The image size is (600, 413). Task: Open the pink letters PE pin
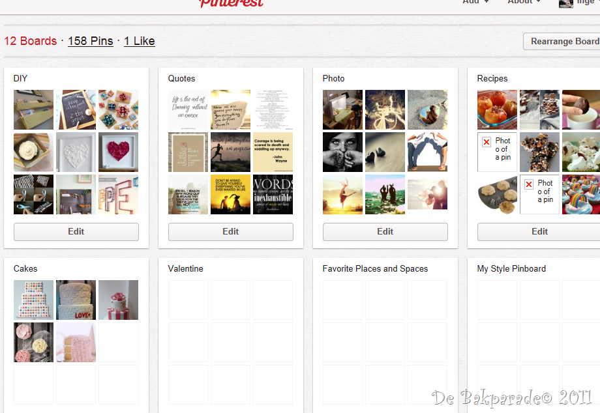tap(118, 195)
